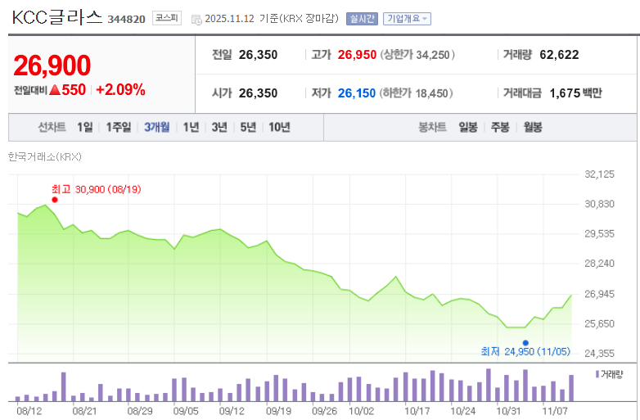
Task: Click the blue 최저 24,950 marker dot
Action: coord(525,343)
